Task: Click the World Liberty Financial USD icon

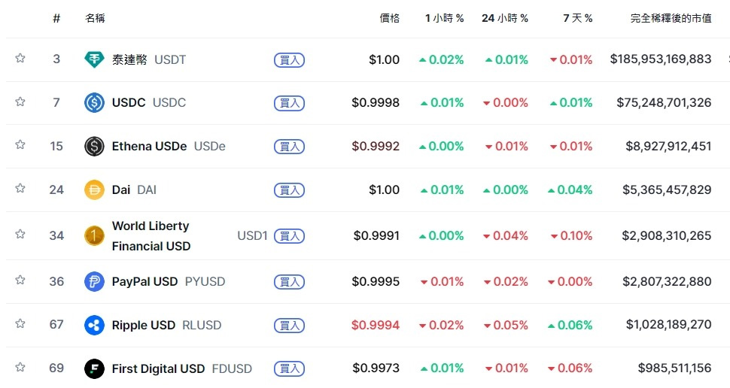Action: pyautogui.click(x=94, y=236)
